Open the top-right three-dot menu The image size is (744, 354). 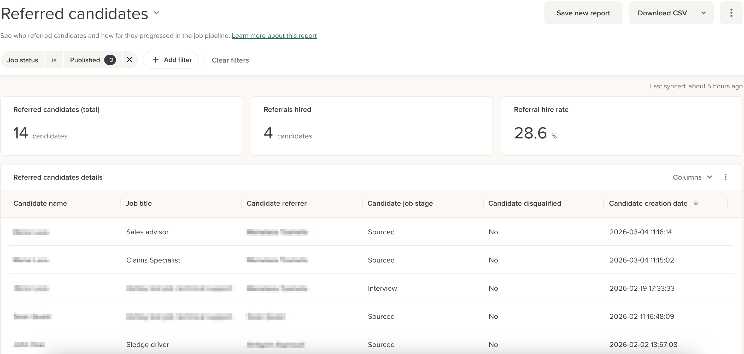(x=731, y=13)
